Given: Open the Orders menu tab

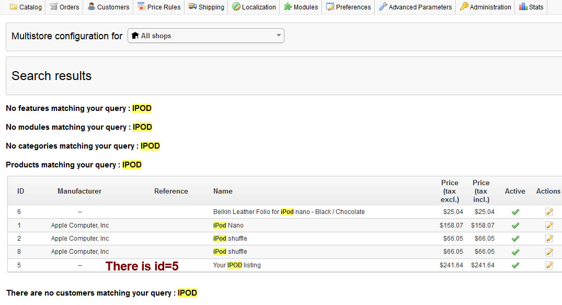Looking at the screenshot, I should click(x=64, y=7).
